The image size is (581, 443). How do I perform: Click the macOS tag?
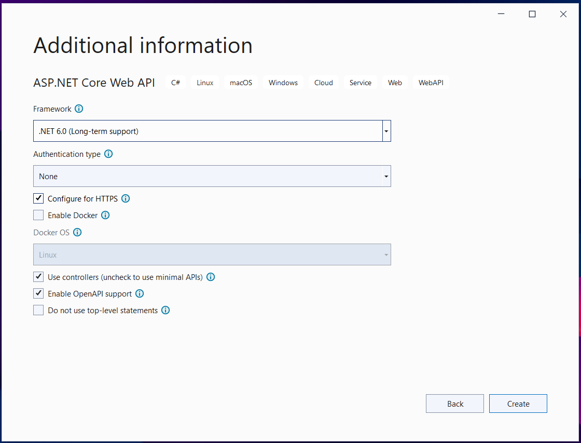241,83
